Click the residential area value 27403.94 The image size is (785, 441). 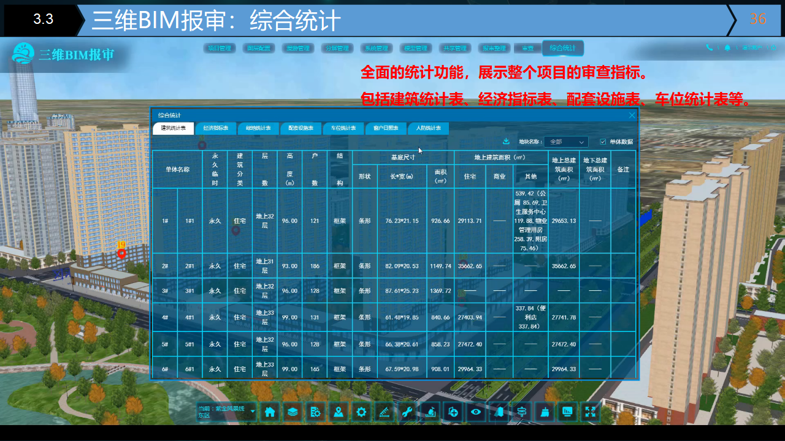(470, 317)
